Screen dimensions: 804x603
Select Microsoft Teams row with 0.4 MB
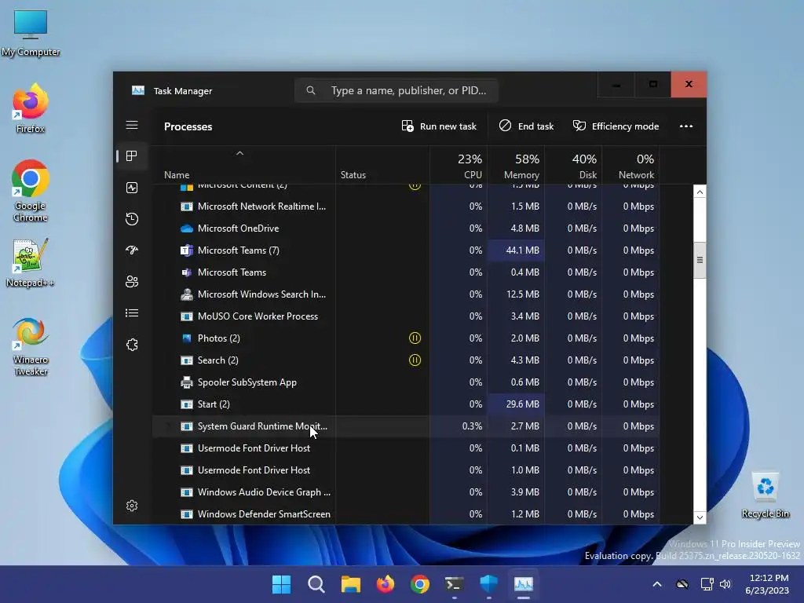click(406, 272)
